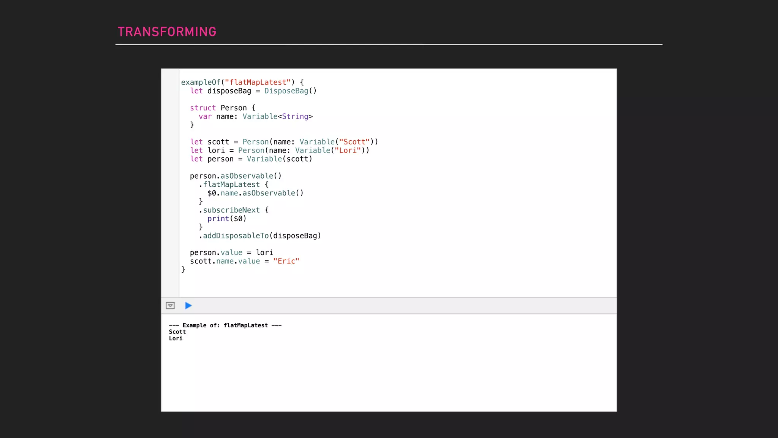Click DisposeBag() initializer in code

click(x=290, y=91)
